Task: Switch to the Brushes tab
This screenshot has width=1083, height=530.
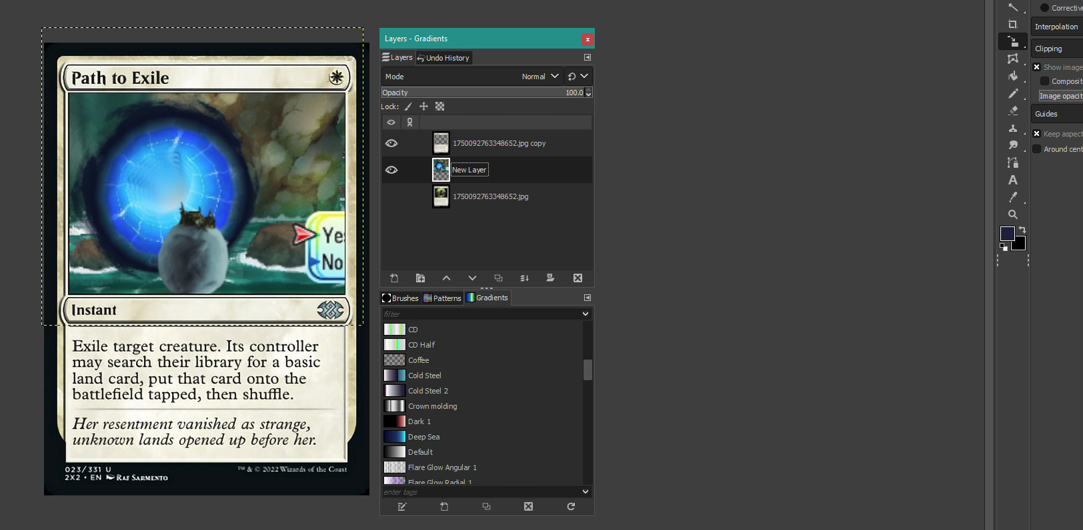Action: (400, 298)
